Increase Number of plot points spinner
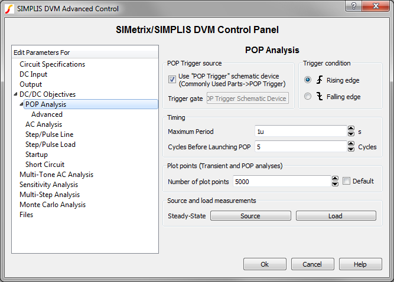394x282 pixels. (x=335, y=178)
